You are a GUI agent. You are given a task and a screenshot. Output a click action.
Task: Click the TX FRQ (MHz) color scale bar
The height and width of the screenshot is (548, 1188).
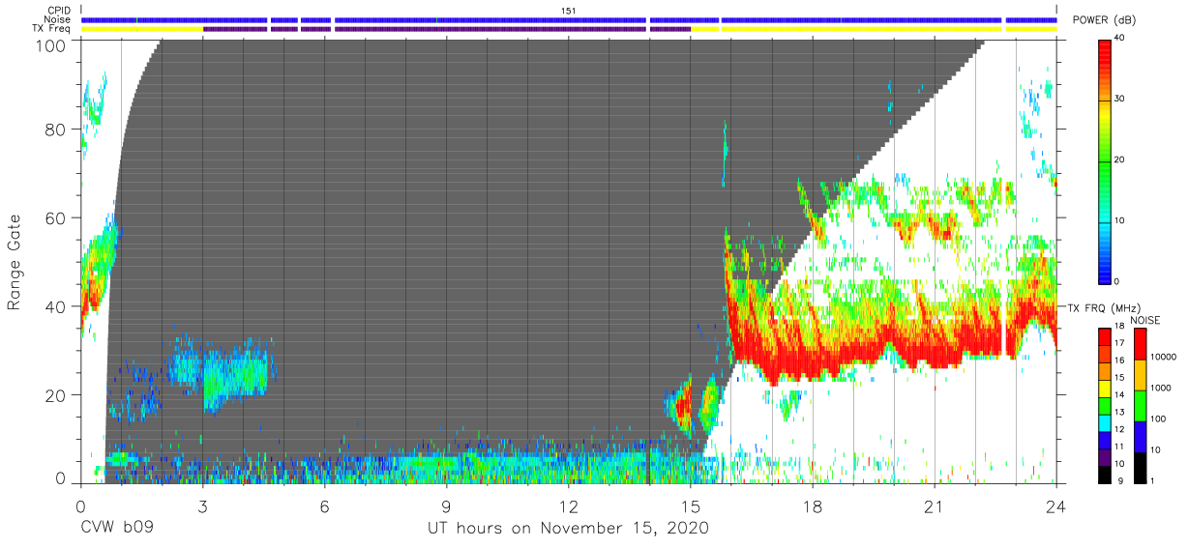[x=1105, y=406]
